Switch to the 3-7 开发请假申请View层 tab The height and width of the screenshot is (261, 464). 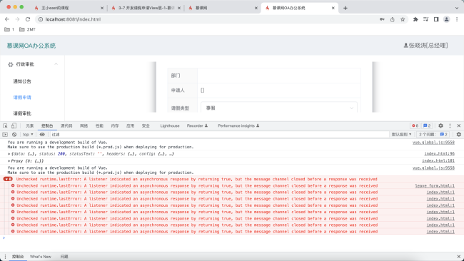tap(146, 8)
